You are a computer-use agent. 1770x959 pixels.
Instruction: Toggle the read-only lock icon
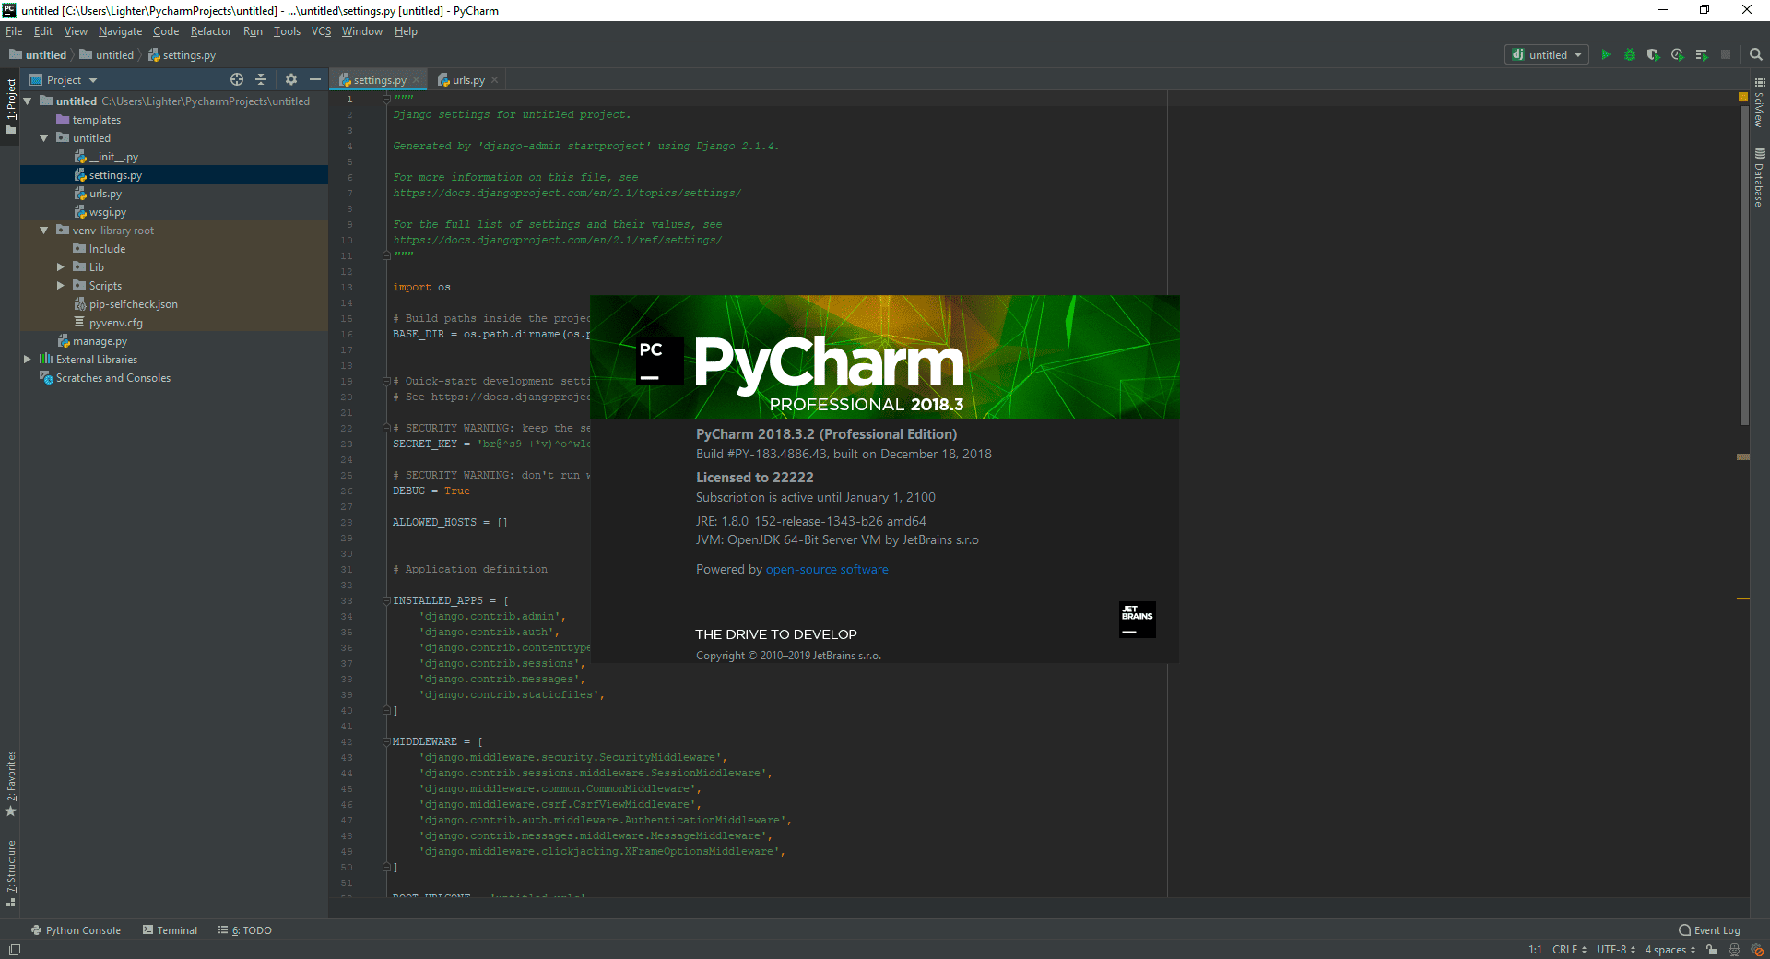point(1712,950)
